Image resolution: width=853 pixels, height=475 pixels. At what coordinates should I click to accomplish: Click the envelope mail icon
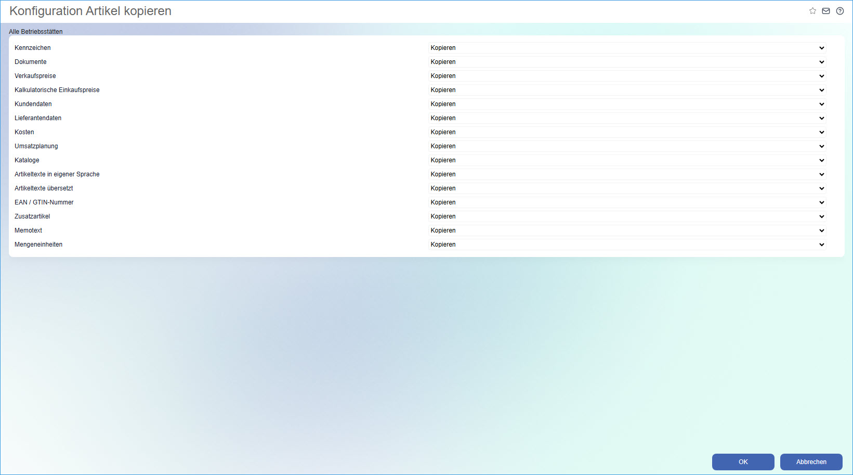tap(826, 11)
